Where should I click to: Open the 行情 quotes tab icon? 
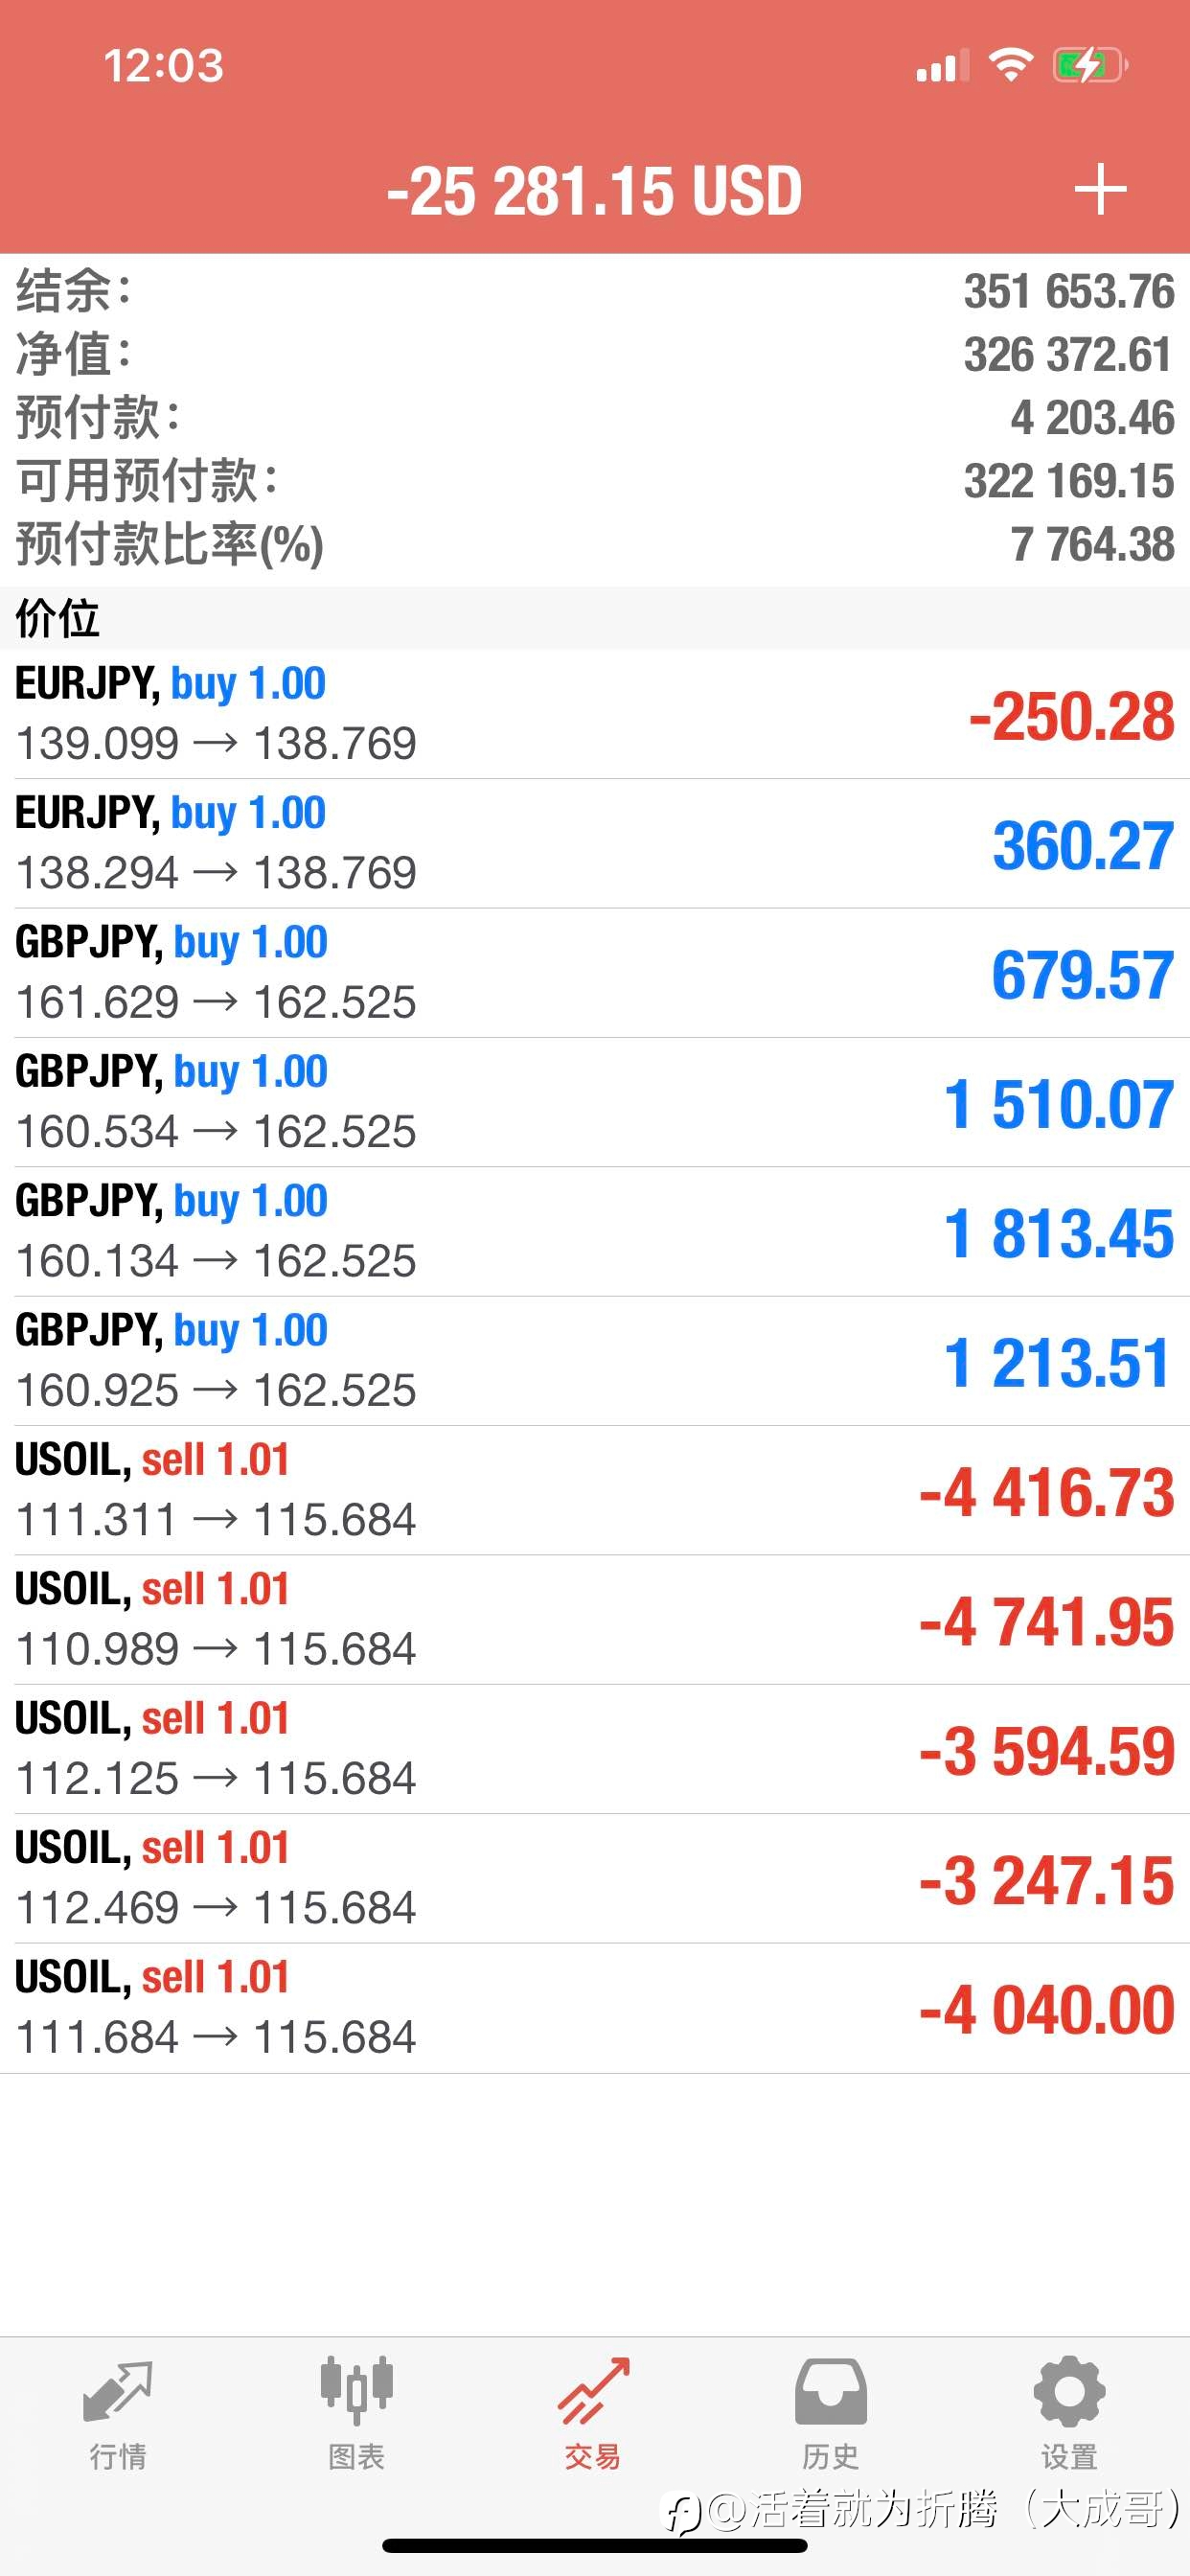tap(118, 2391)
